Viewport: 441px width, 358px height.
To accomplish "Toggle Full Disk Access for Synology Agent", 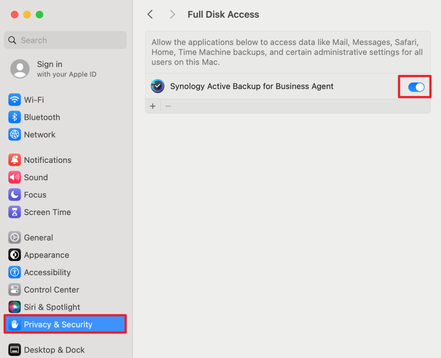I will (416, 87).
